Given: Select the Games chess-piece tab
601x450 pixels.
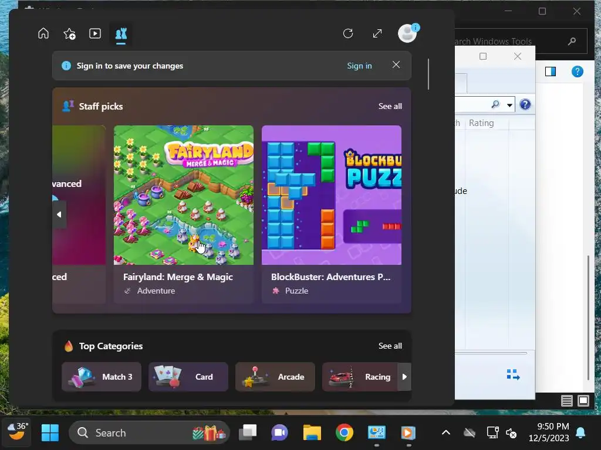Looking at the screenshot, I should point(121,34).
